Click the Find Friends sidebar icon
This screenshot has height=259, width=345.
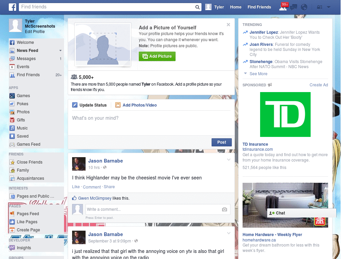click(x=12, y=75)
